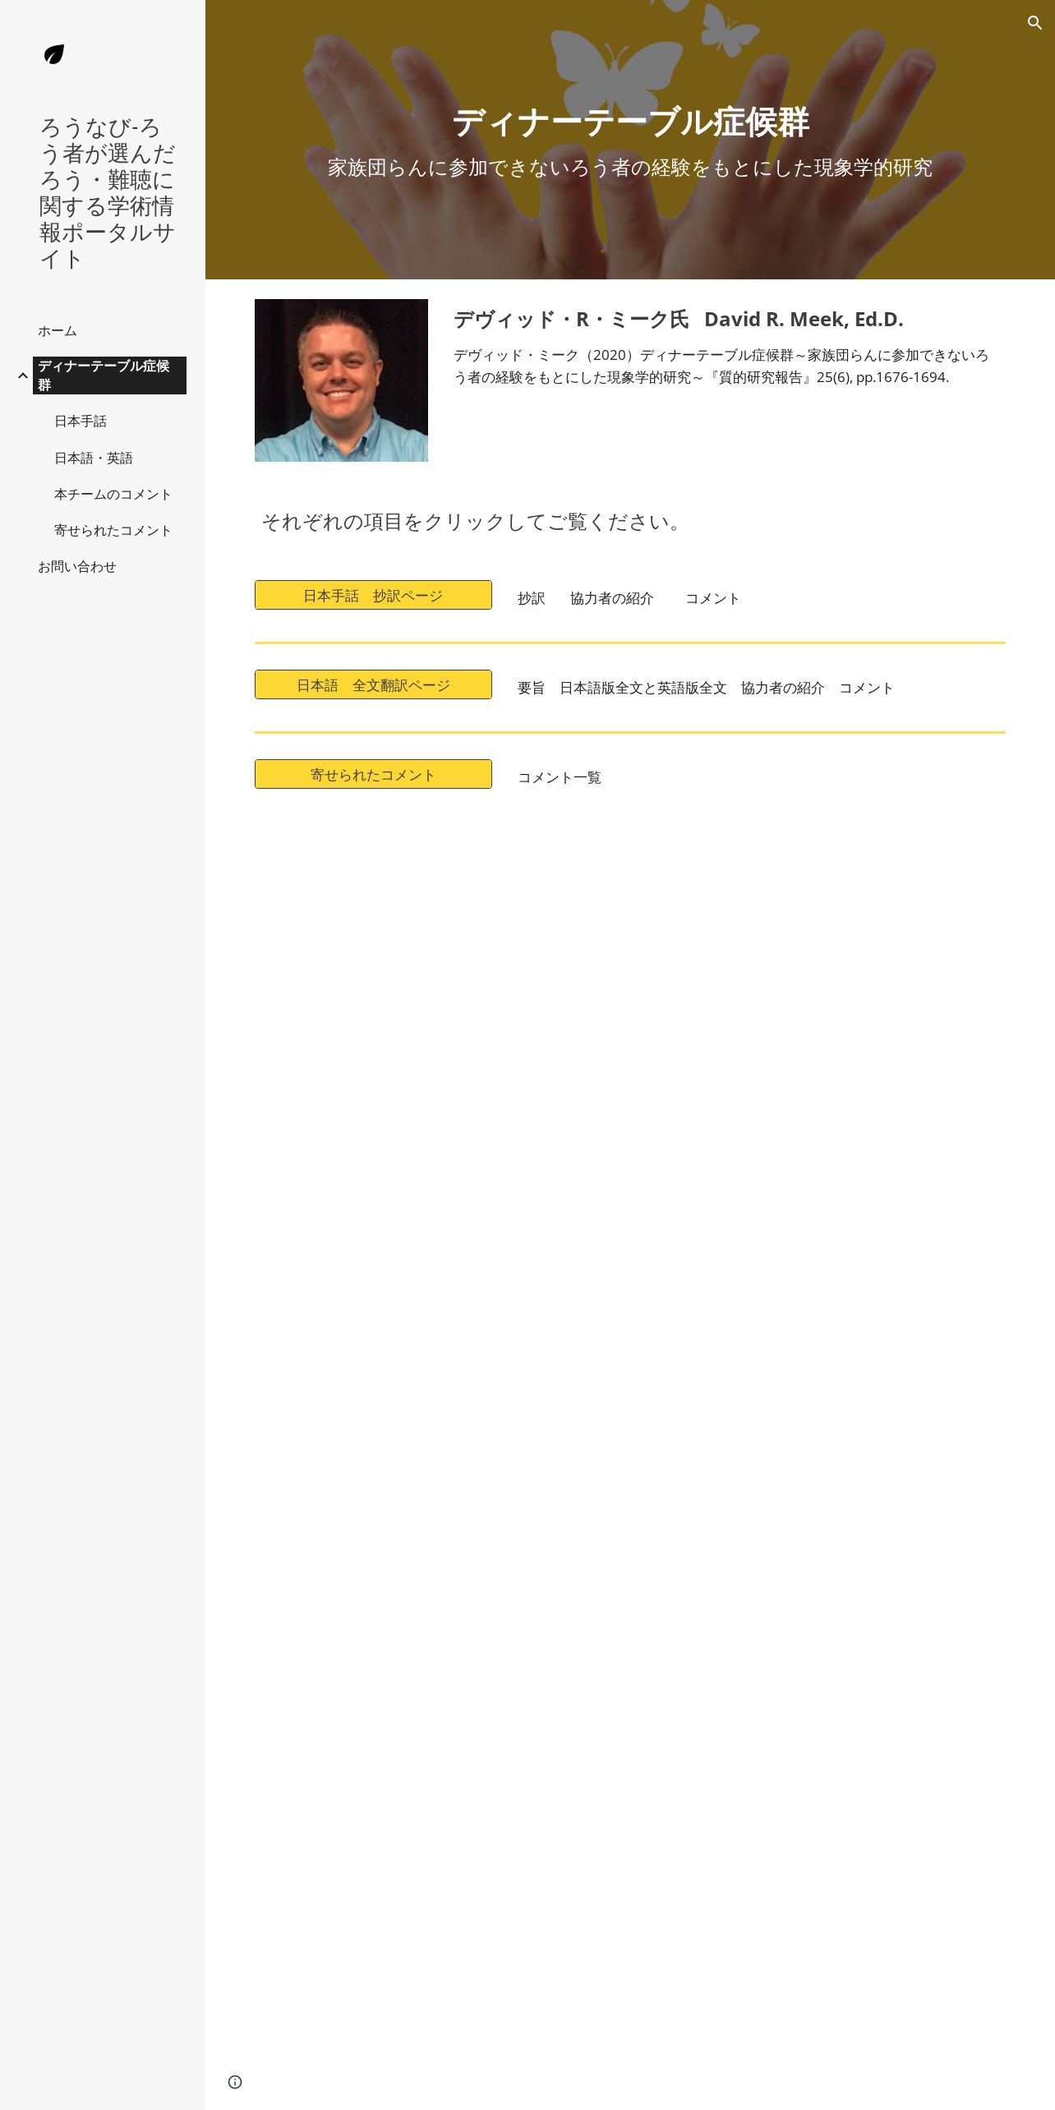Go to お問い合わせ page
Viewport: 1055px width, 2110px height.
point(77,567)
